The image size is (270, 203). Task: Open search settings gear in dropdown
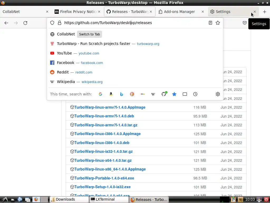click(218, 94)
